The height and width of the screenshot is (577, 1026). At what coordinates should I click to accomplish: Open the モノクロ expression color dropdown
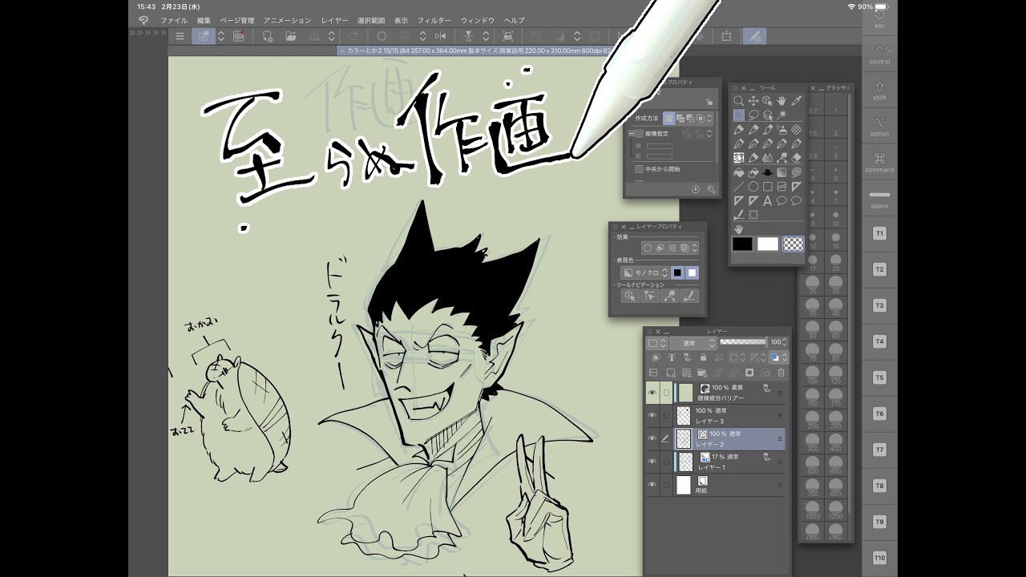click(x=645, y=272)
